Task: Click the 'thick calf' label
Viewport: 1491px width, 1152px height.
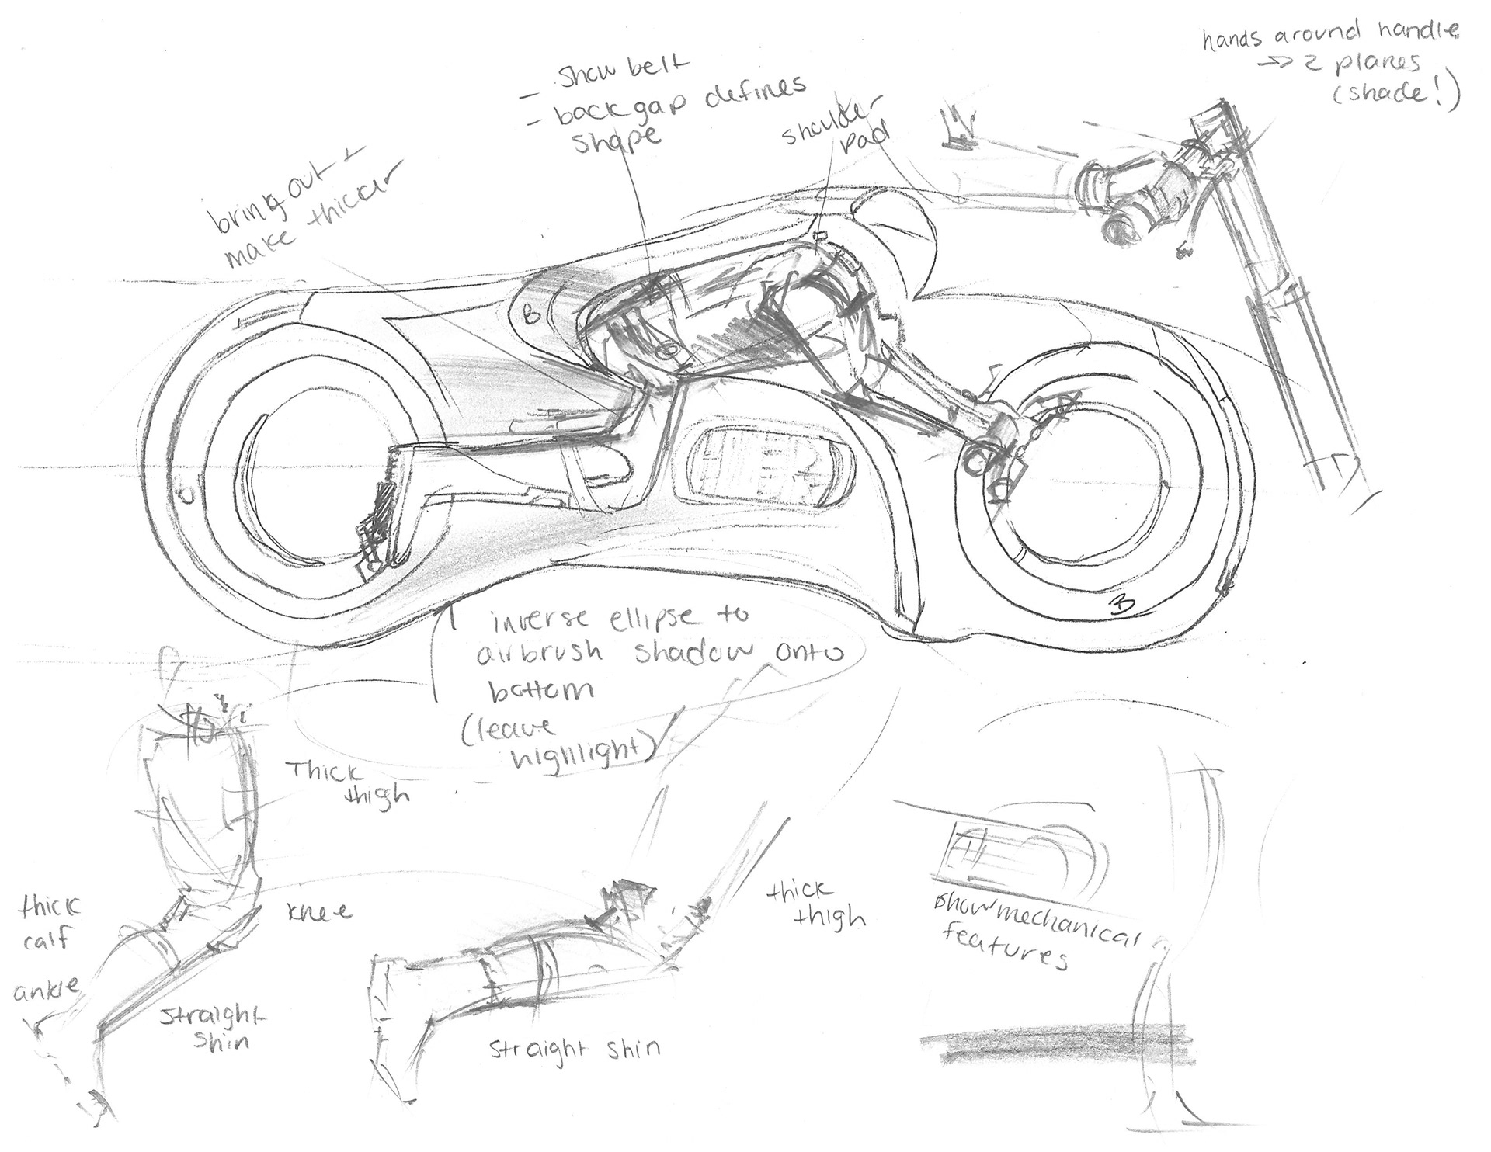Action: 48,920
